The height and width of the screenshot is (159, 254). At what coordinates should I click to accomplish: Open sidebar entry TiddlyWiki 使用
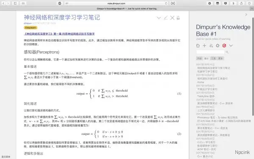[206, 96]
